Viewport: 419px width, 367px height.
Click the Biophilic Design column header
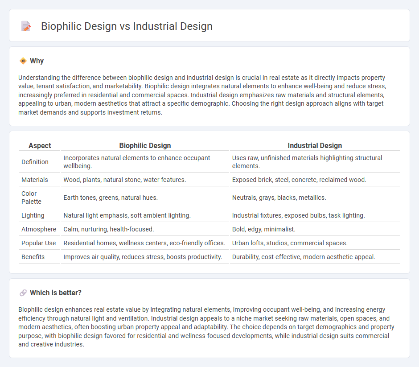tap(145, 145)
